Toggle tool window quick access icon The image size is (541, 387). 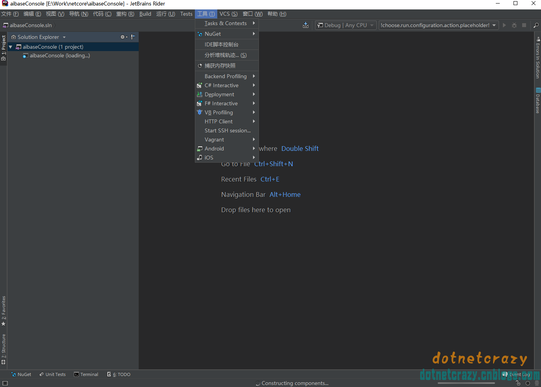tap(5, 383)
